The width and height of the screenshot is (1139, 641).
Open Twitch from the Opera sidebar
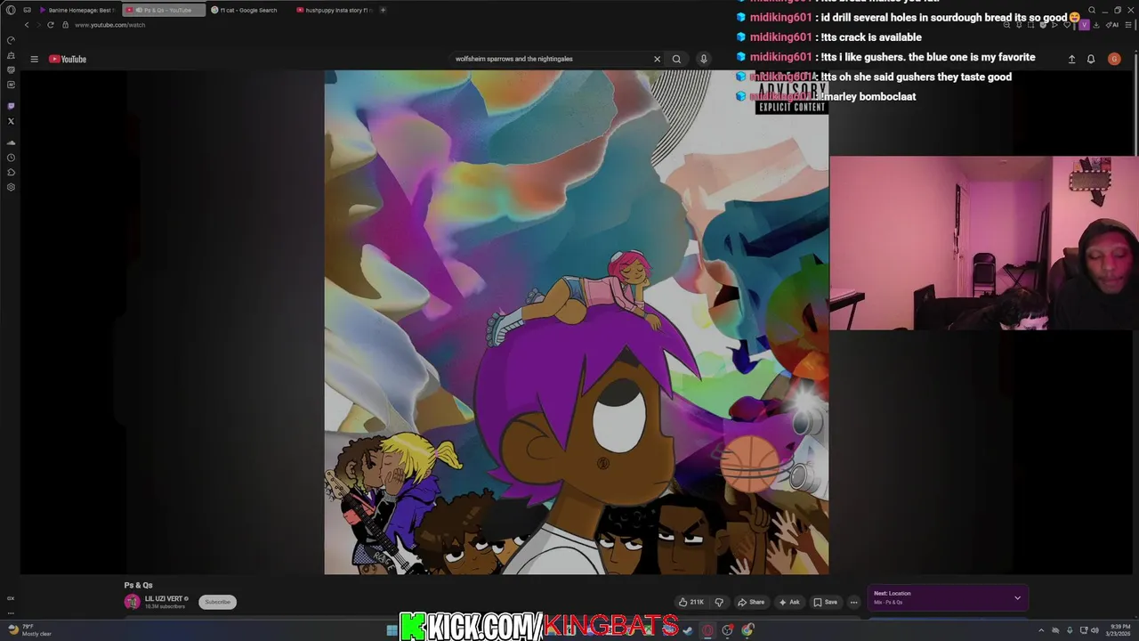(11, 106)
